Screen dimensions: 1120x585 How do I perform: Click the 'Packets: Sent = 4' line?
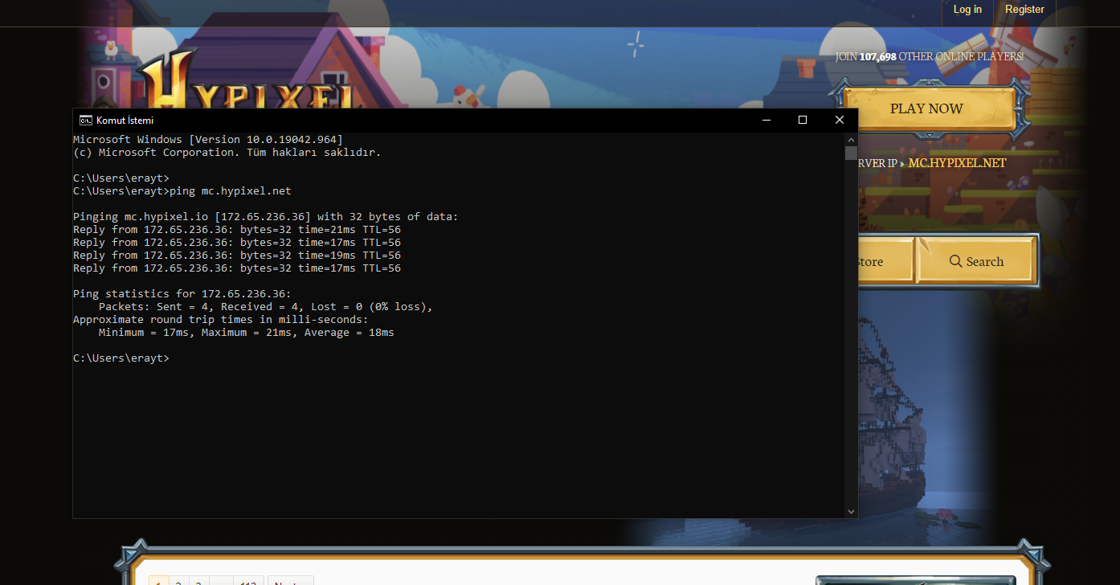(x=266, y=307)
